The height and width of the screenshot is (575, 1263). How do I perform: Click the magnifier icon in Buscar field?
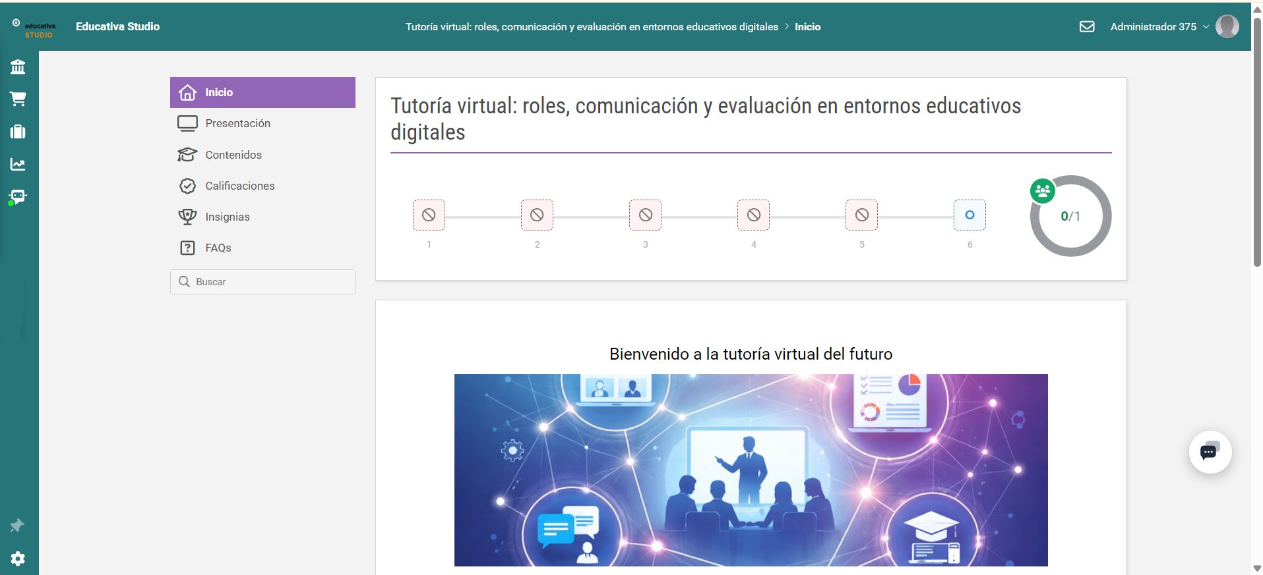185,281
